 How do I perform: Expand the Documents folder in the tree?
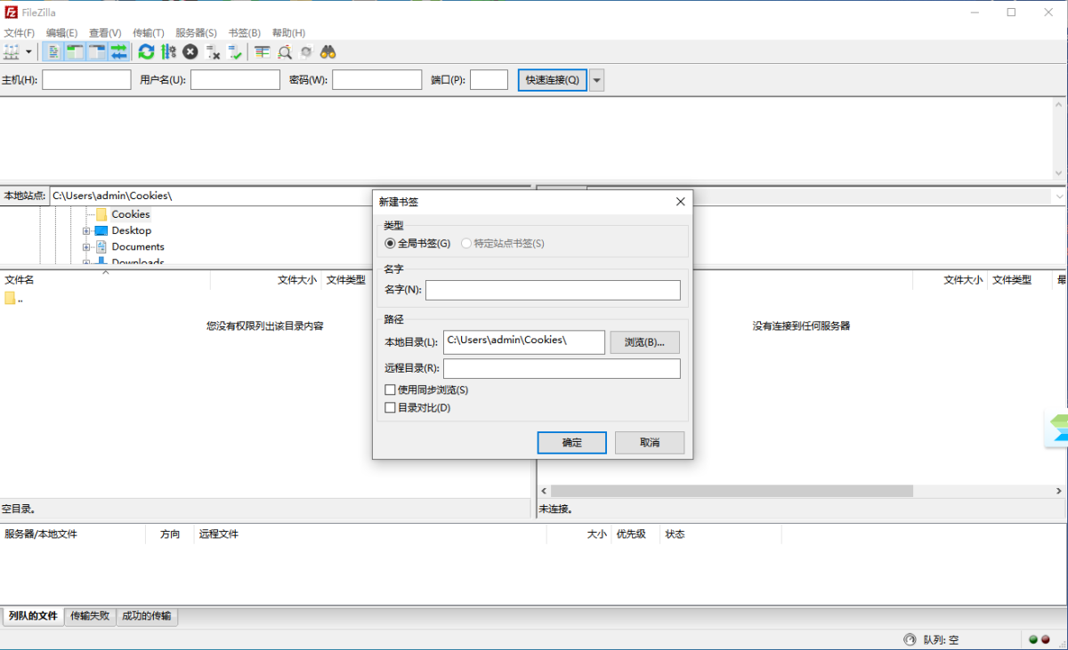(x=86, y=246)
